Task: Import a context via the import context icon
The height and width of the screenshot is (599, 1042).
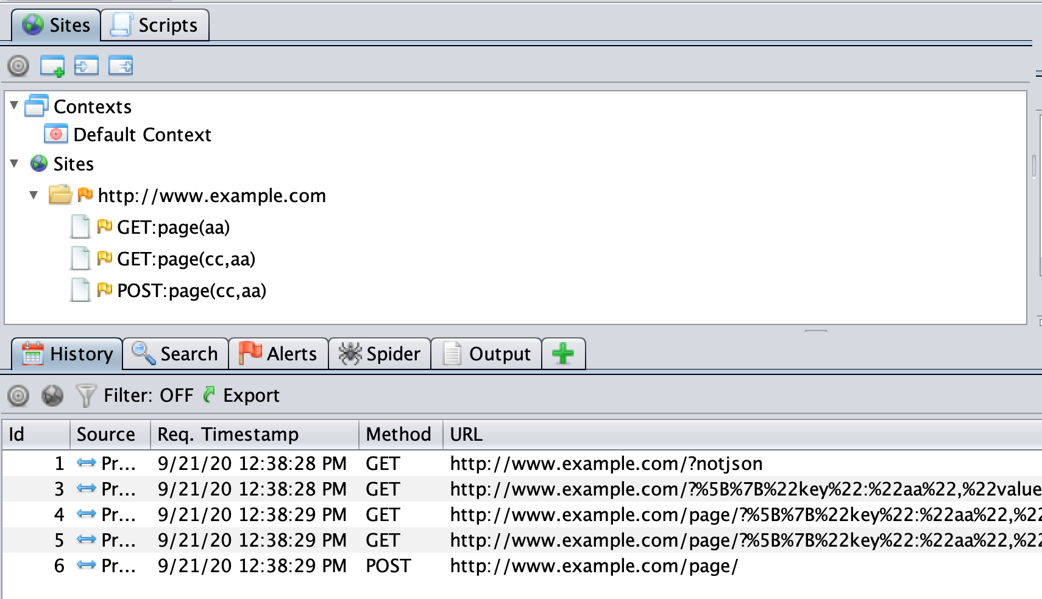Action: [x=85, y=66]
